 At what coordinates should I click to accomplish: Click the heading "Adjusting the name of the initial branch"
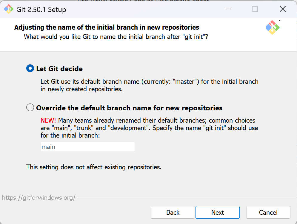[107, 27]
